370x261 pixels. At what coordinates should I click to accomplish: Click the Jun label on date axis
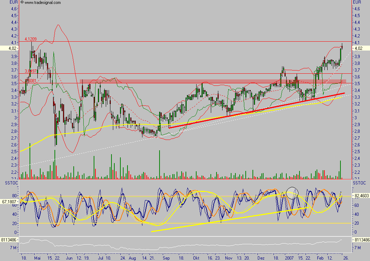(x=69, y=258)
